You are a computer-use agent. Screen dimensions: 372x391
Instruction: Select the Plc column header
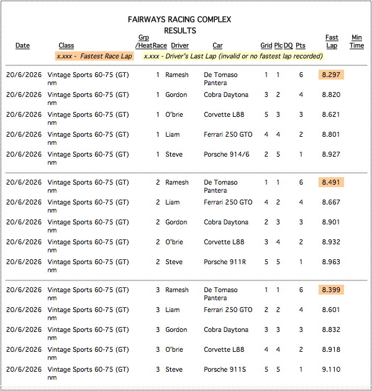coord(278,45)
